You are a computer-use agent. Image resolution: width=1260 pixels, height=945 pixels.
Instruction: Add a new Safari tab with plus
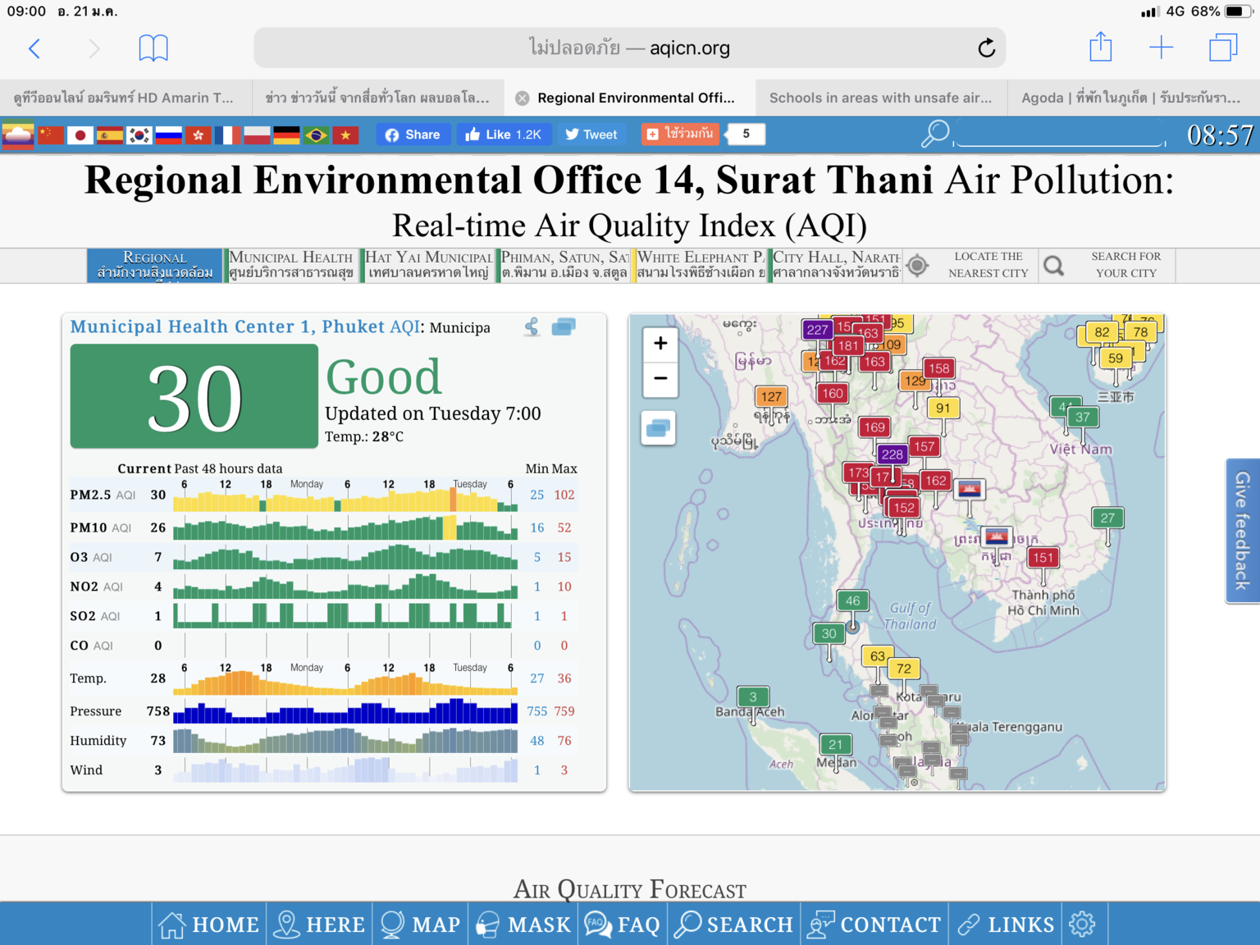coord(1161,48)
